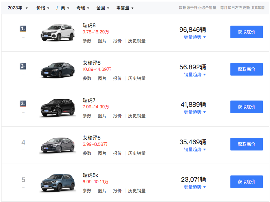The height and width of the screenshot is (202, 270).
Task: Expand the 零售量 sales type dropdown
Action: (x=125, y=8)
